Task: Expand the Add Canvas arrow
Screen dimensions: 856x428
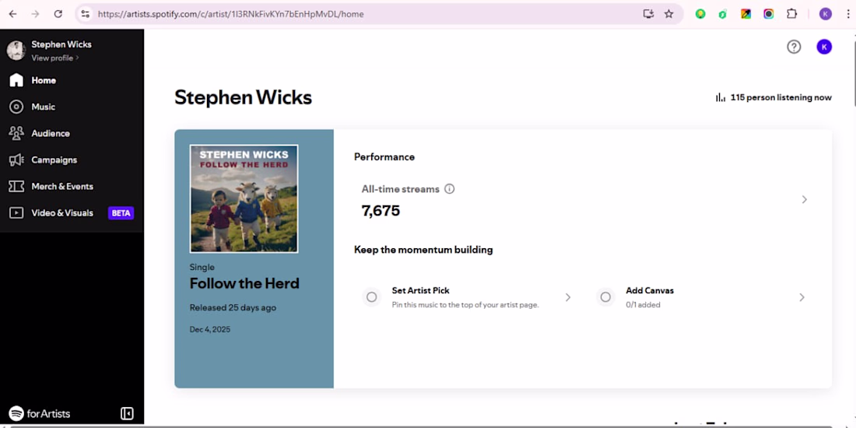Action: click(802, 297)
